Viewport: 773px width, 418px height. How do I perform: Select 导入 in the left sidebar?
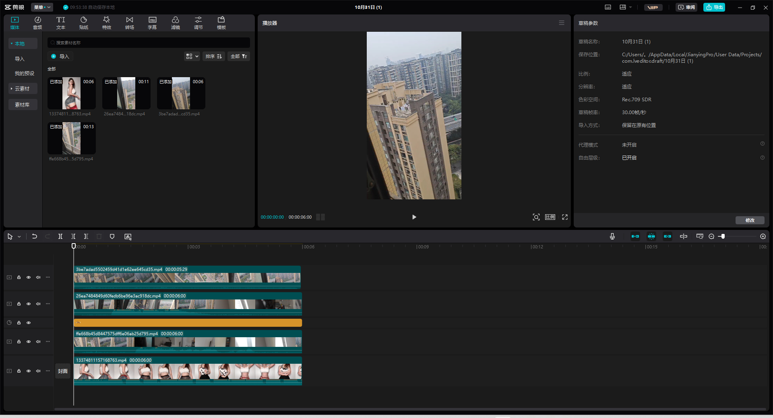tap(20, 59)
